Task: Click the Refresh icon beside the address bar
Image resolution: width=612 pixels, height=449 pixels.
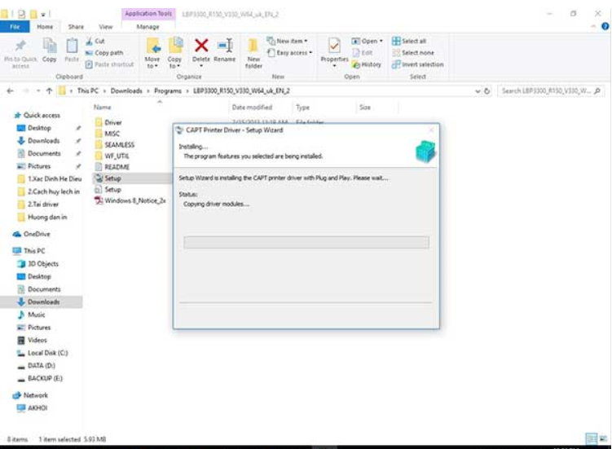Action: (487, 91)
